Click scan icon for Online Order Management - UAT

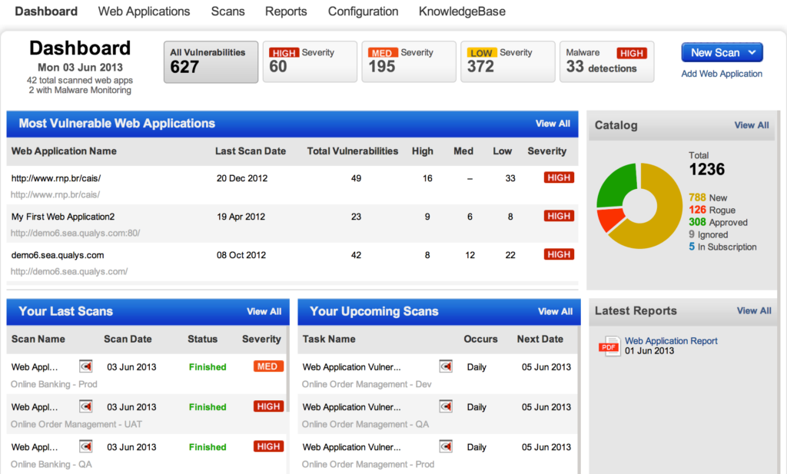(x=85, y=406)
